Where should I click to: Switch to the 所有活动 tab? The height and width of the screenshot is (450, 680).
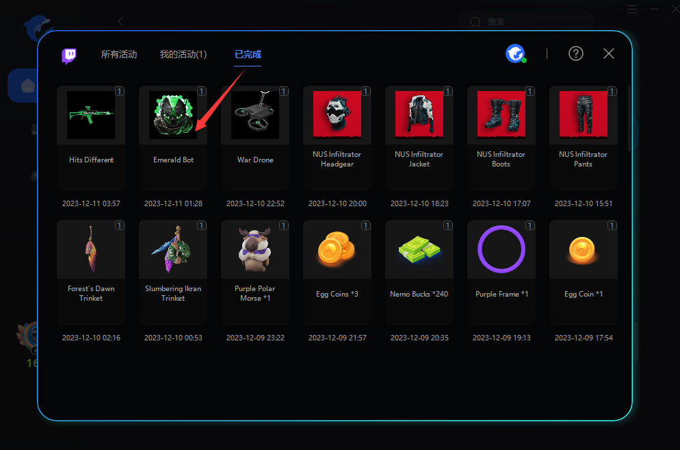pyautogui.click(x=119, y=54)
